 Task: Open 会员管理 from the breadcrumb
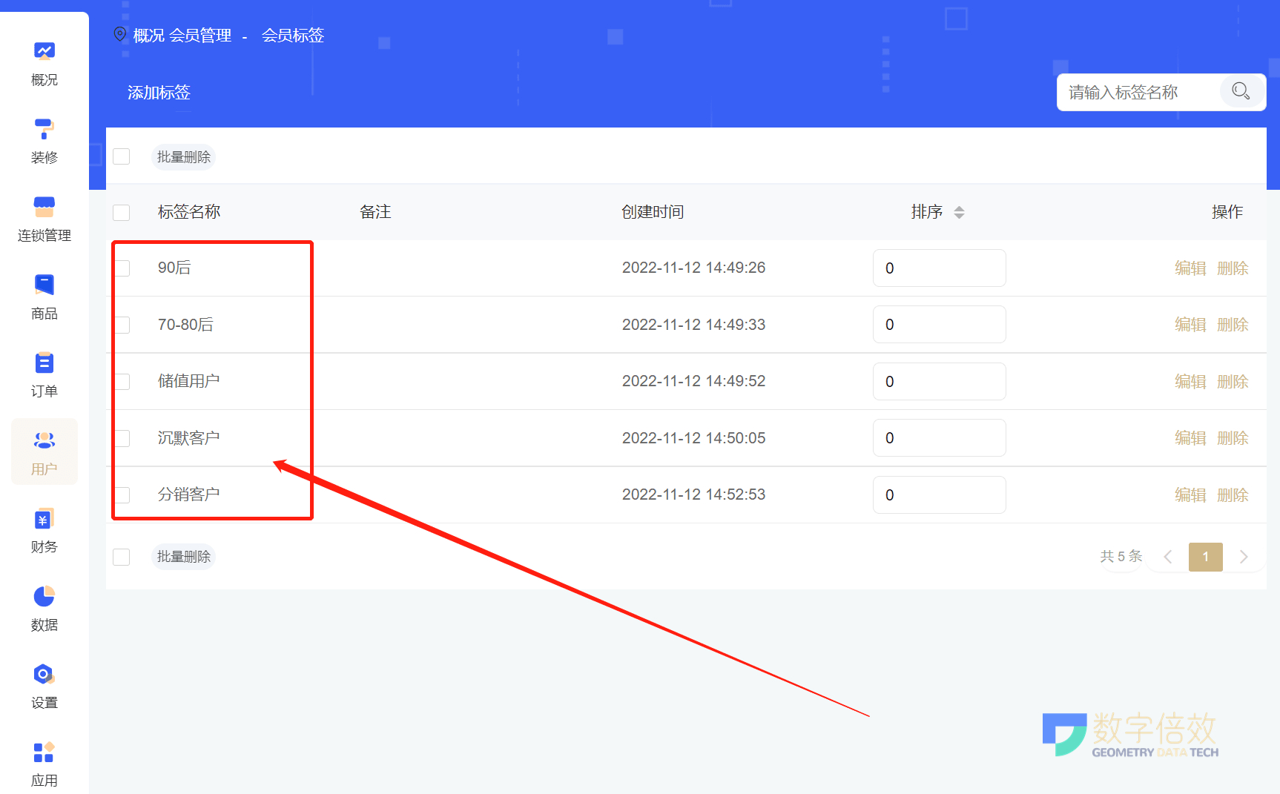tap(202, 35)
